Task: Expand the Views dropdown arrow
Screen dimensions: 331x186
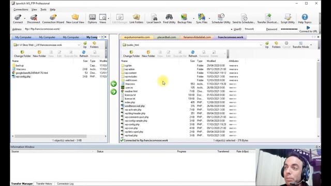Action: [x=108, y=19]
